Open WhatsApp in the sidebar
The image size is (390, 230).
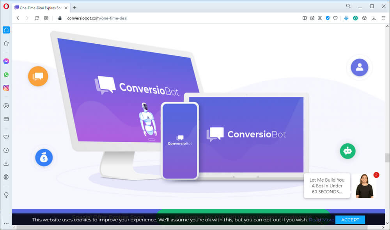(6, 75)
